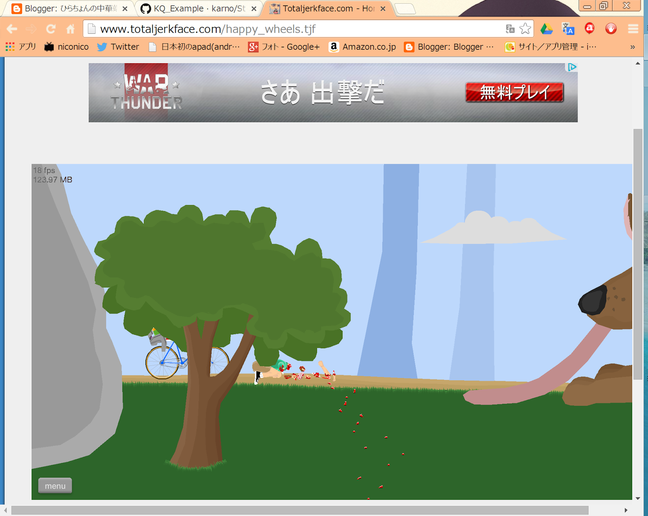This screenshot has width=648, height=516.
Task: Open the Chrome hamburger menu
Action: 633,29
